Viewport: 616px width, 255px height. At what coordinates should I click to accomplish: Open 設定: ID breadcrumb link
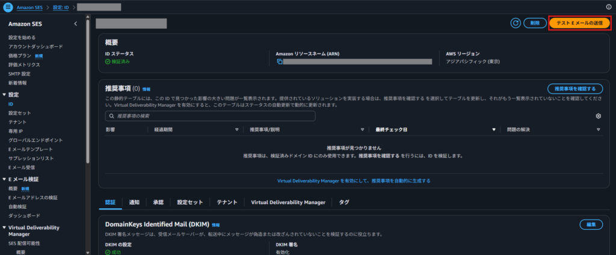[x=61, y=7]
